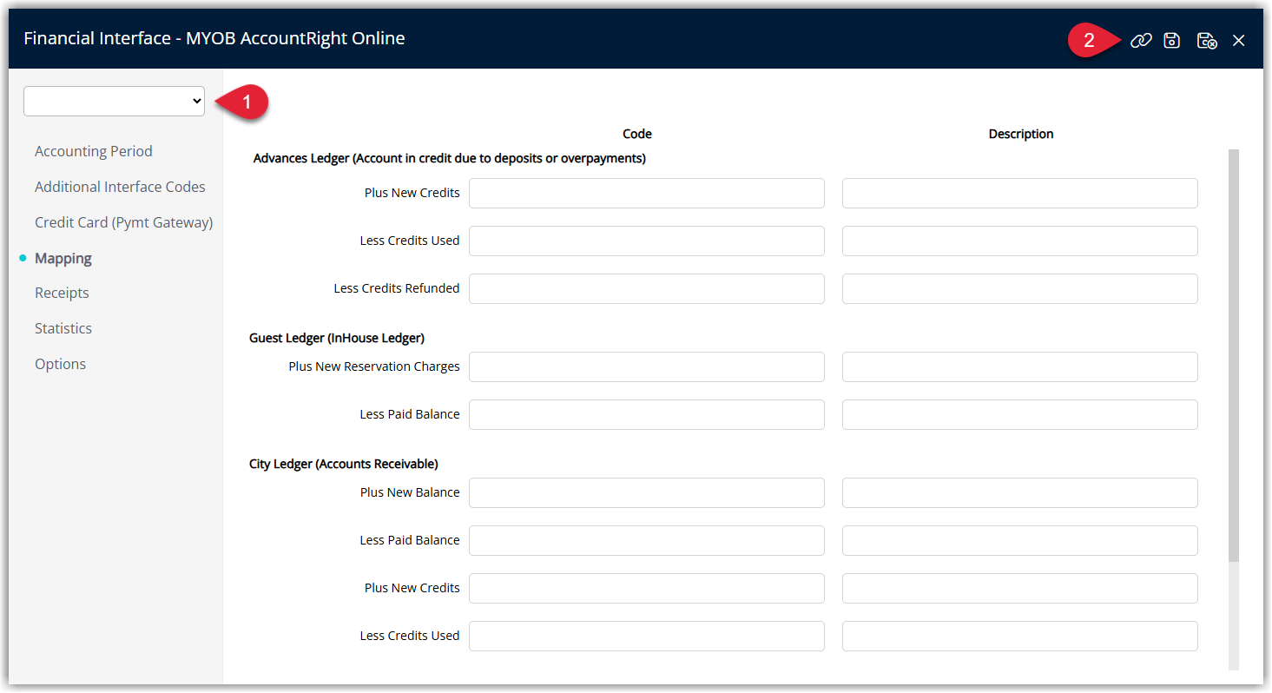
Task: Go to the Receipts section
Action: (62, 293)
